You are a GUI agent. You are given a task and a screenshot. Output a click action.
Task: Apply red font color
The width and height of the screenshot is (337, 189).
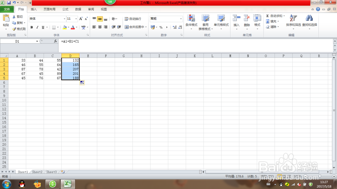click(73, 27)
